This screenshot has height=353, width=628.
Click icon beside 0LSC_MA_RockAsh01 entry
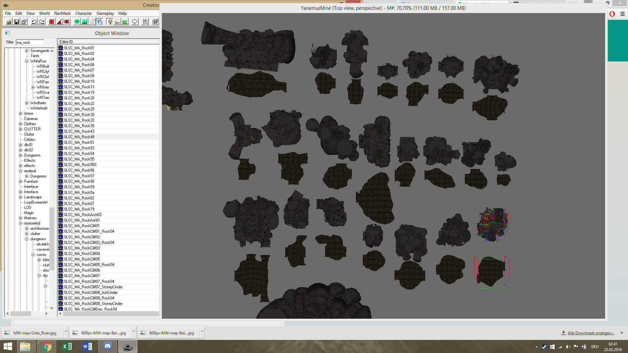pyautogui.click(x=61, y=220)
